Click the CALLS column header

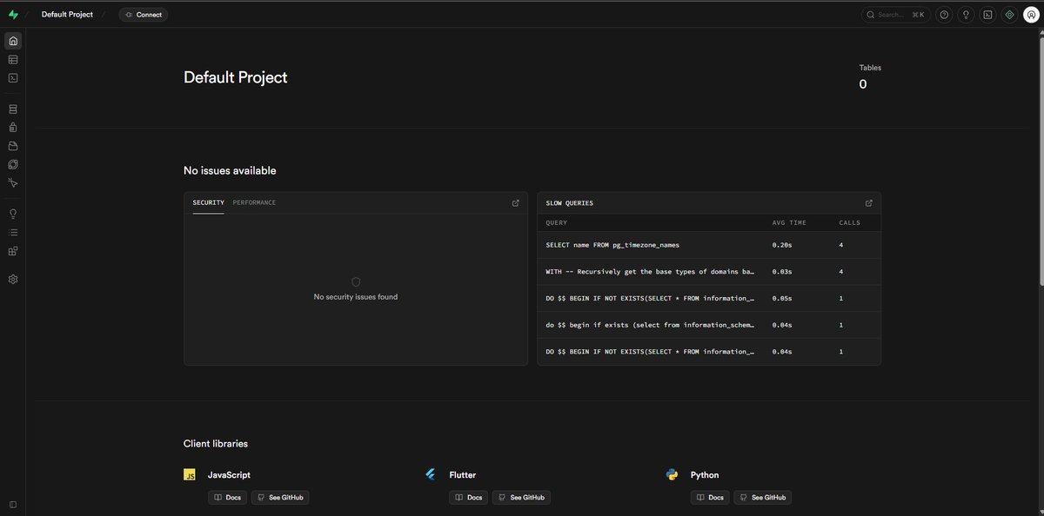849,223
